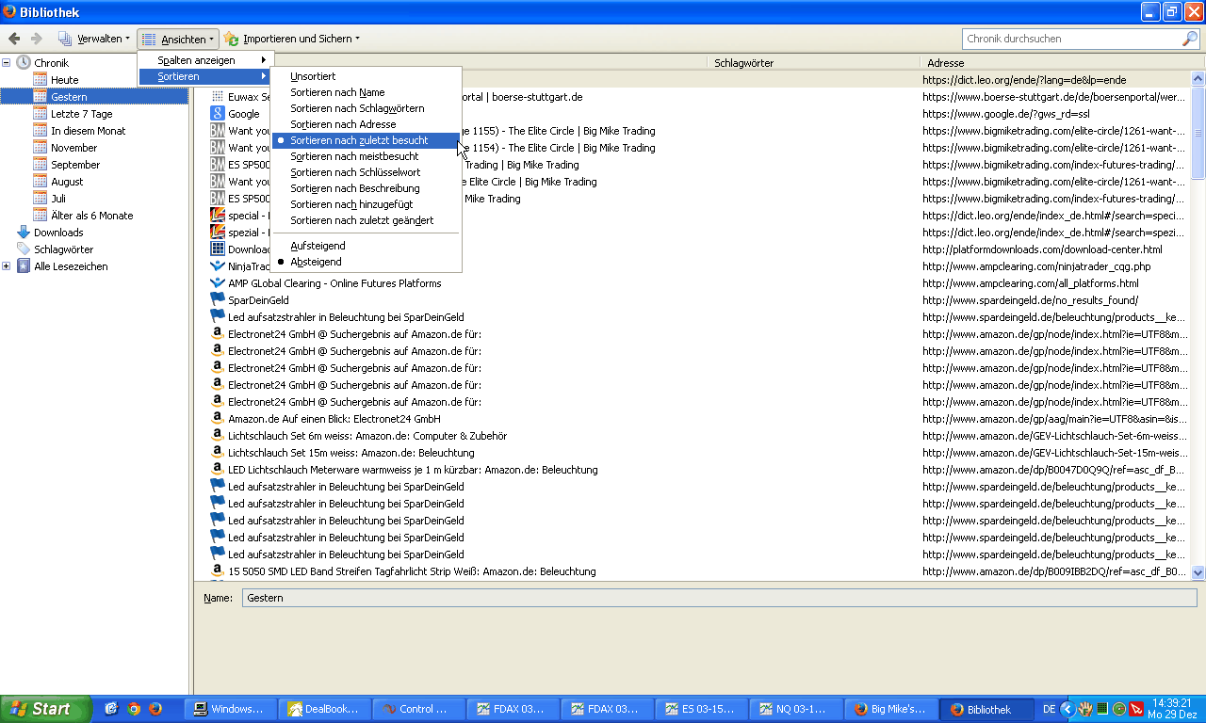Viewport: 1206px width, 723px height.
Task: Choose the calendar icon next to August
Action: pyautogui.click(x=40, y=182)
